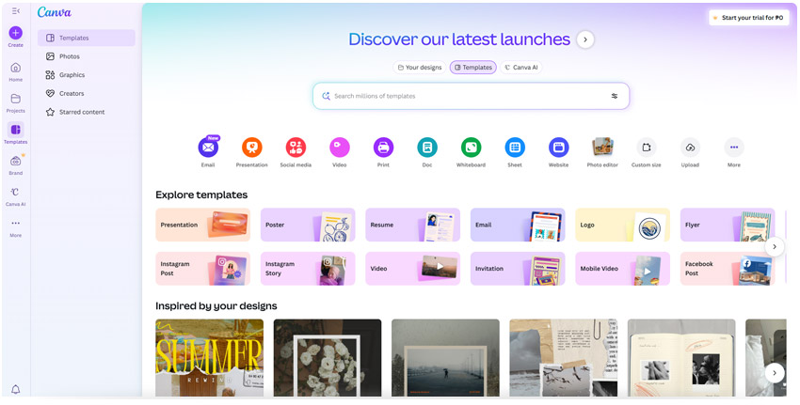800x405 pixels.
Task: Open the foggy road framed template thumbnail
Action: [x=445, y=358]
